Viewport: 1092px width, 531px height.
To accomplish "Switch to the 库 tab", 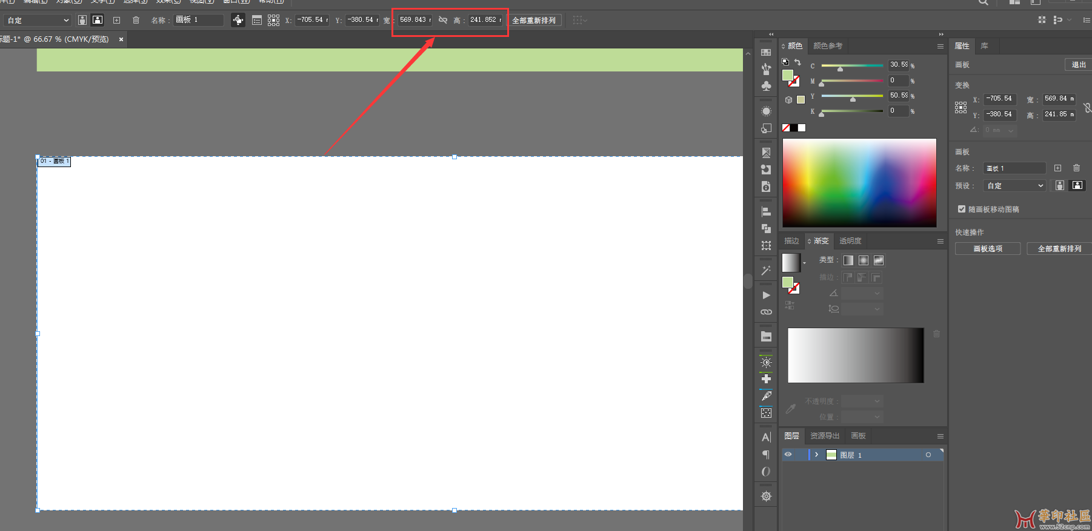I will click(984, 46).
